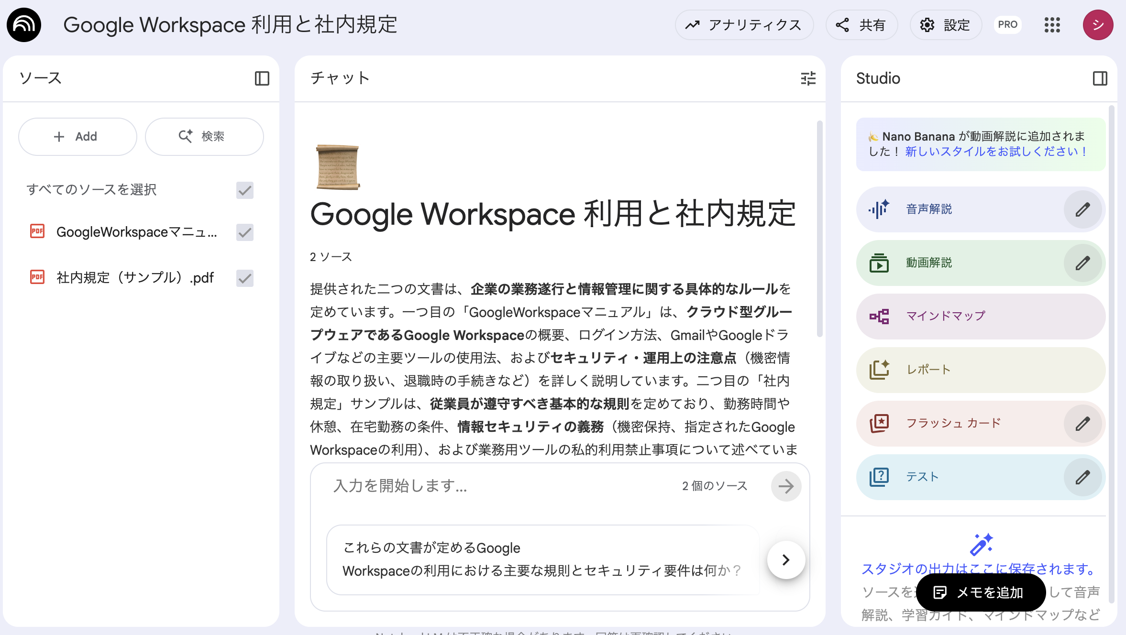Click the 共有 share button
This screenshot has width=1126, height=635.
tap(861, 24)
